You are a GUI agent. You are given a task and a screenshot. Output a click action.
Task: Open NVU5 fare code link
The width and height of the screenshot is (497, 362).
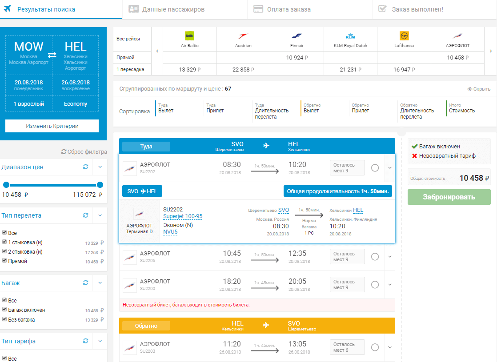click(170, 232)
